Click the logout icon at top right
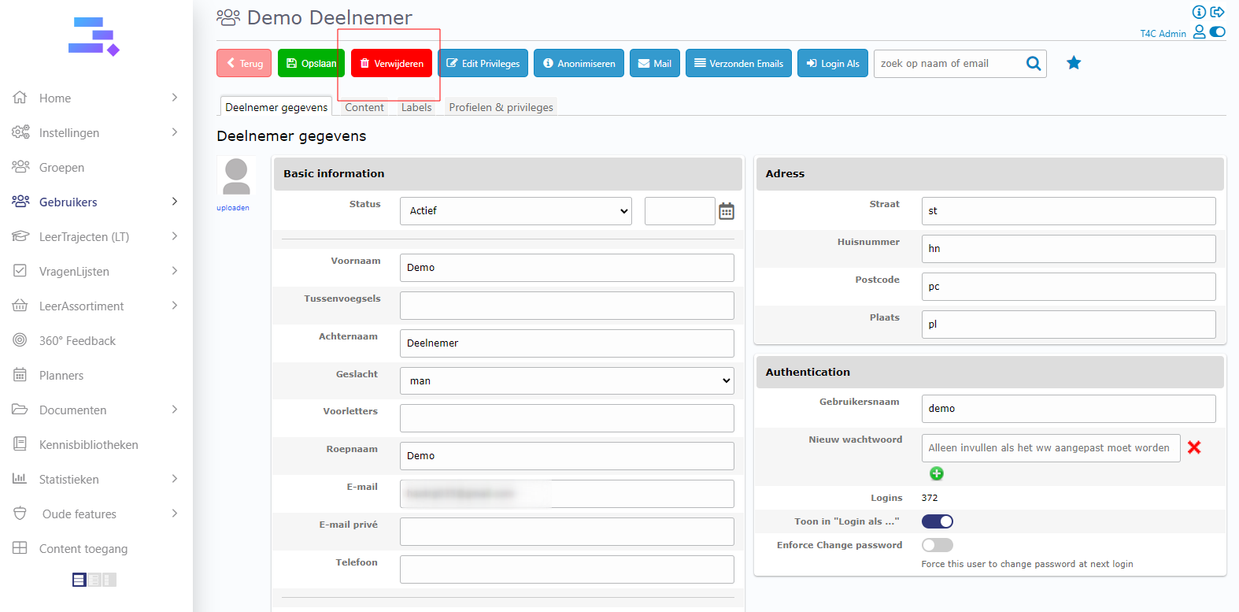This screenshot has height=612, width=1239. [1218, 12]
